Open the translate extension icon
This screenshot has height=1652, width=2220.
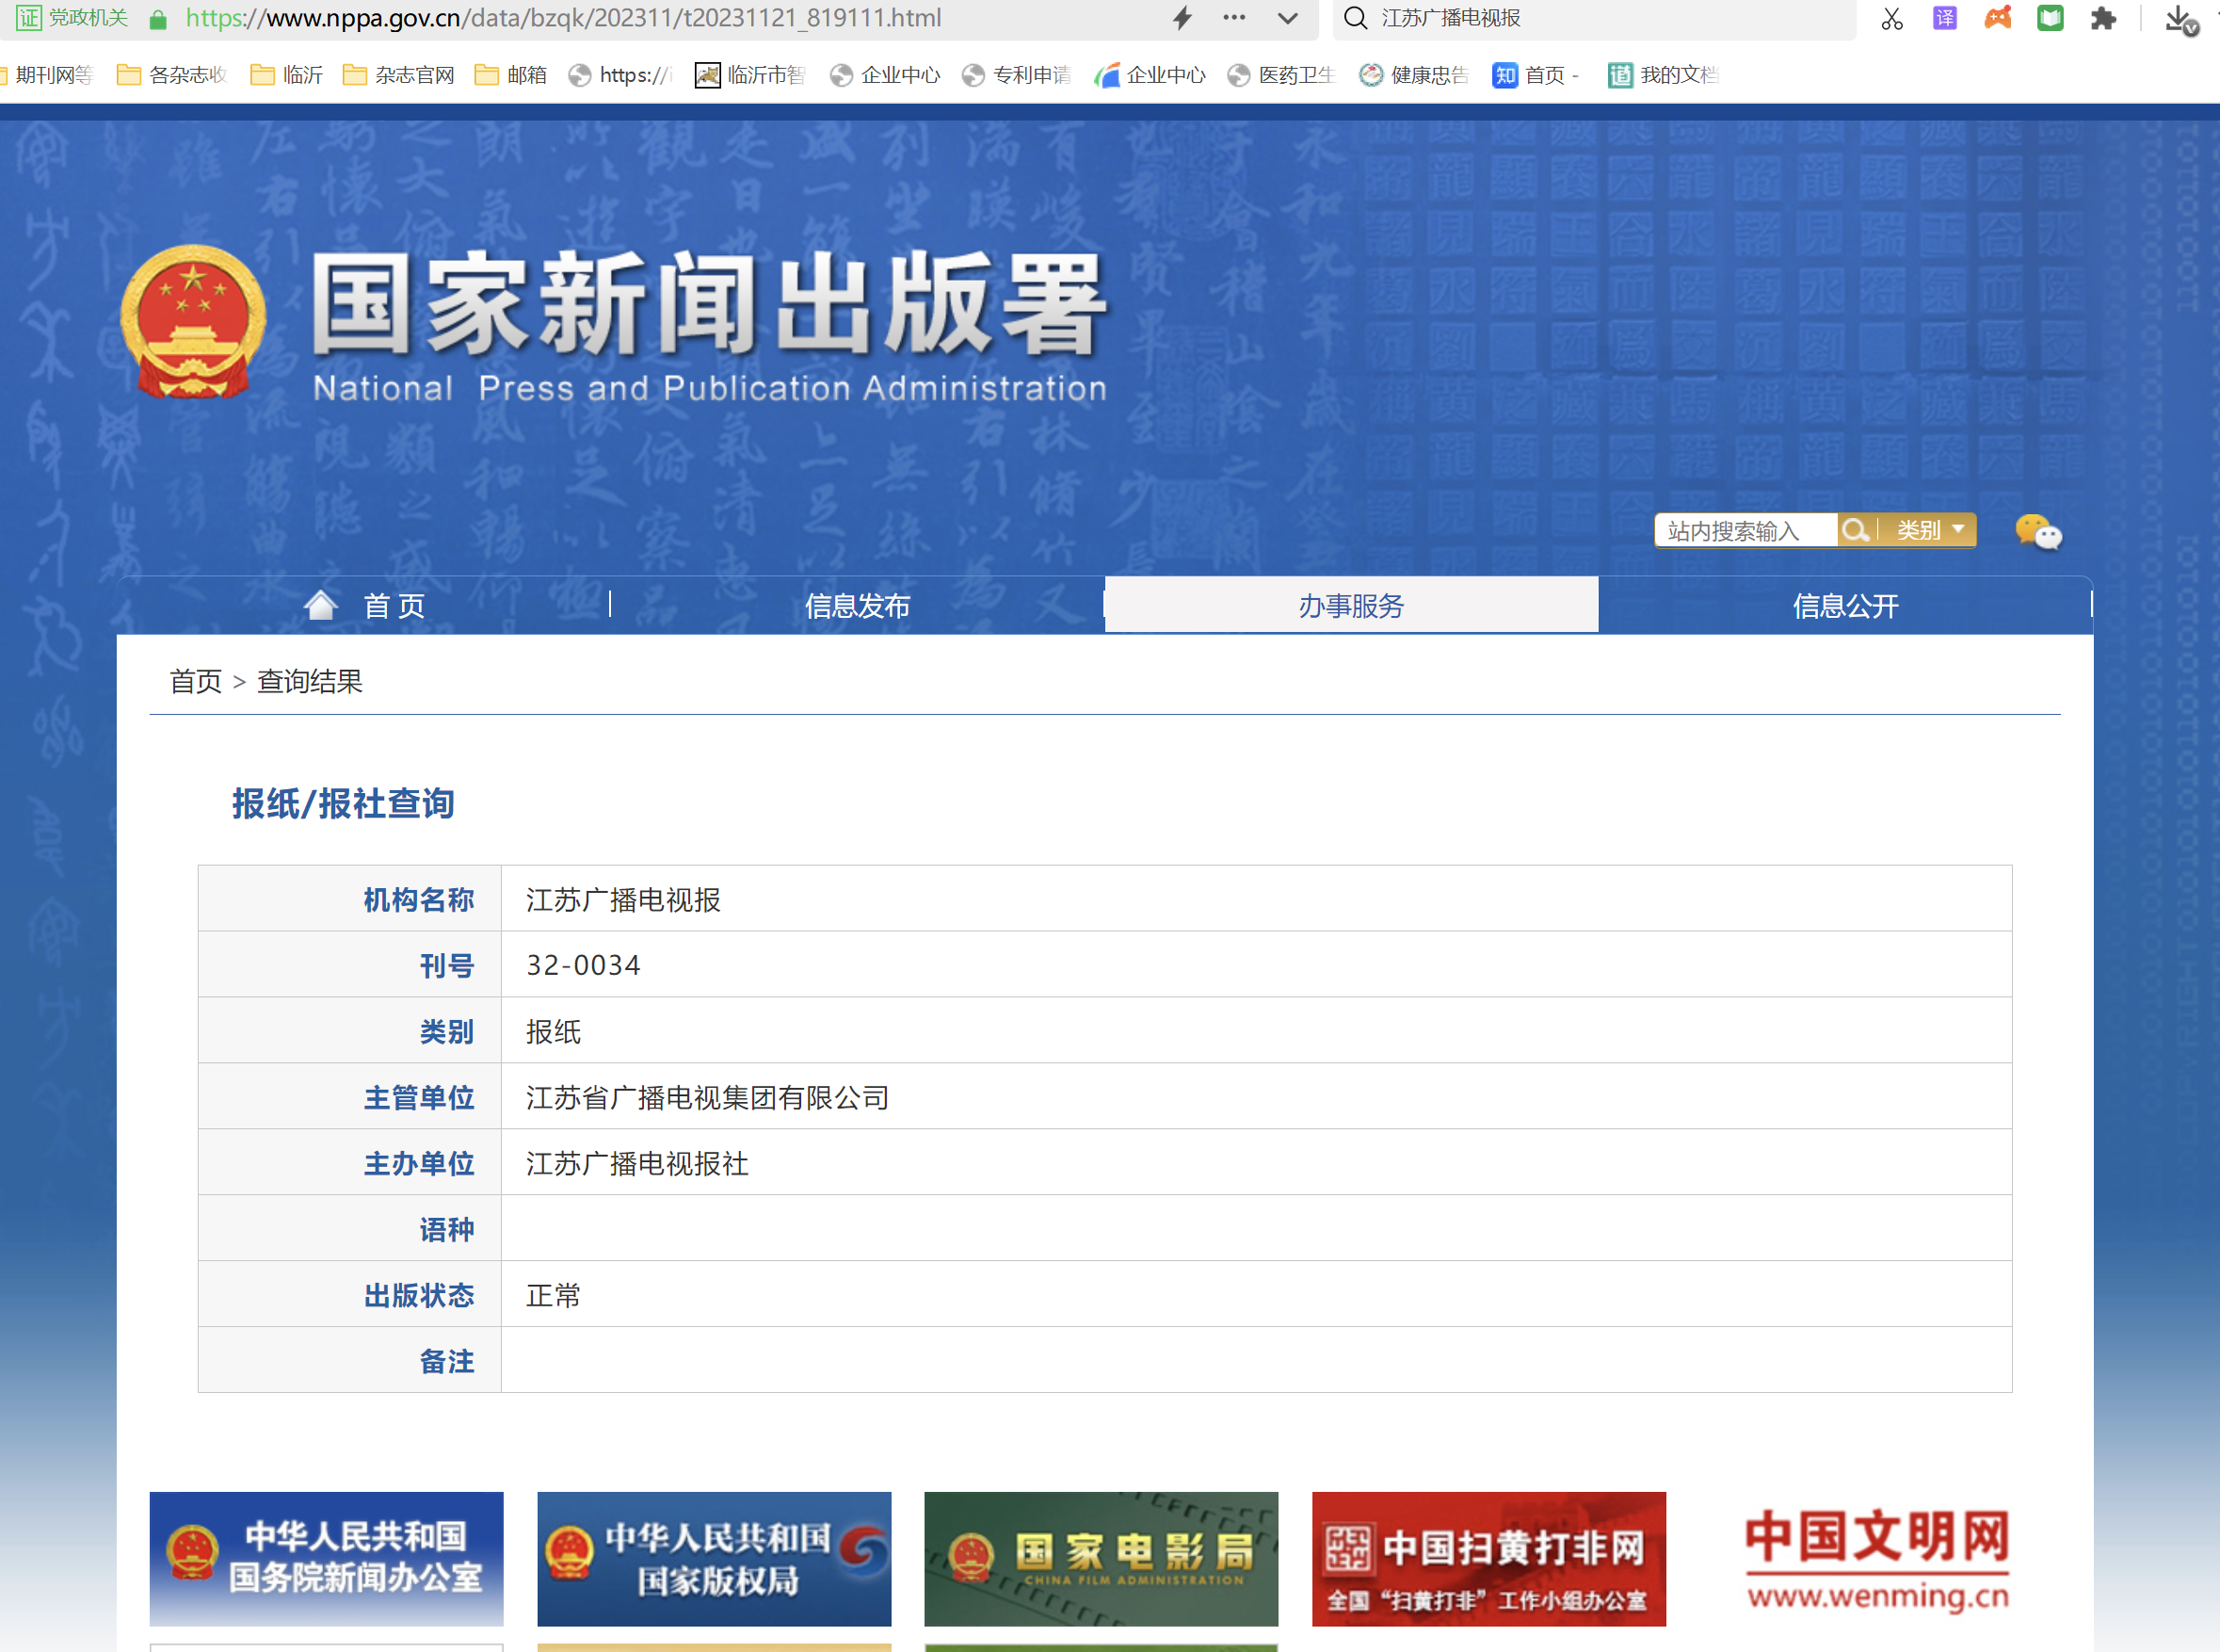(1944, 18)
